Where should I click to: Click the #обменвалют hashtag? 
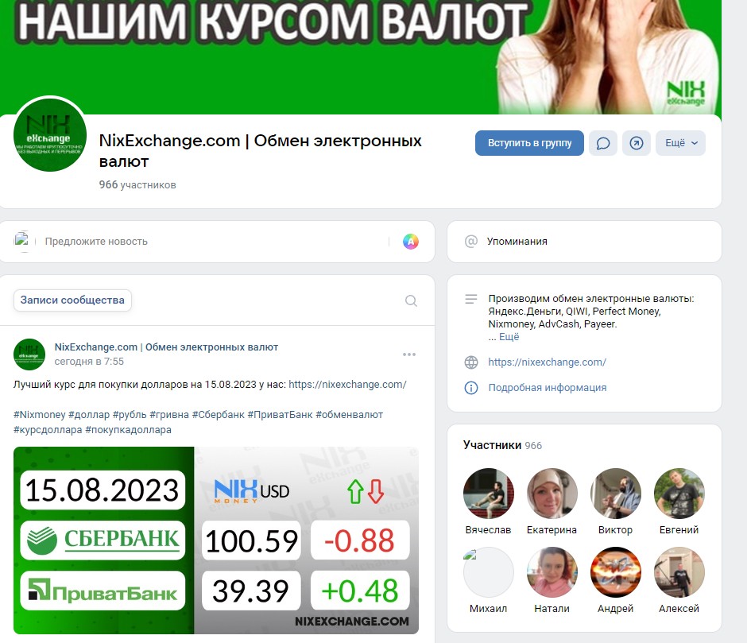[349, 415]
